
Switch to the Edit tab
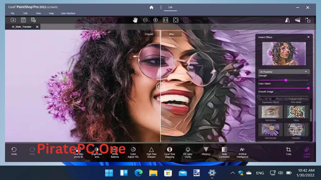pos(170,7)
